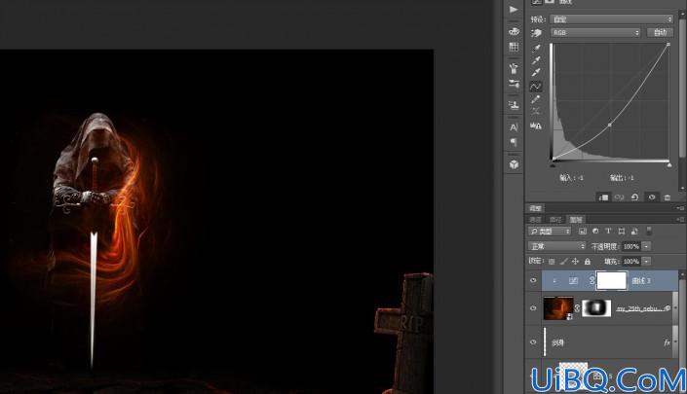Screen dimensions: 687x394
Task: Toggle lock all padlock
Action: 587,262
